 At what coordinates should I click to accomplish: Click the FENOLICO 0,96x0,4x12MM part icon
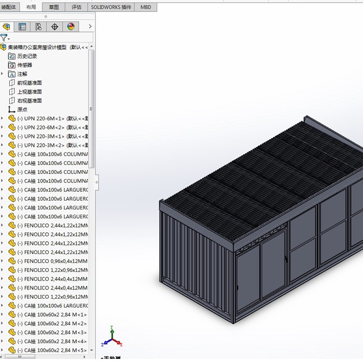coord(12,261)
